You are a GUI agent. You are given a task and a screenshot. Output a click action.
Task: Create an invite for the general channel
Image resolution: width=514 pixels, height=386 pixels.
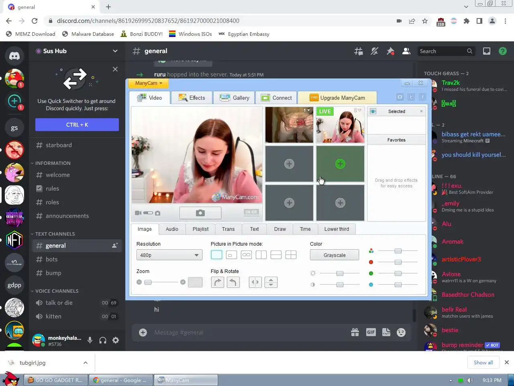(x=115, y=245)
